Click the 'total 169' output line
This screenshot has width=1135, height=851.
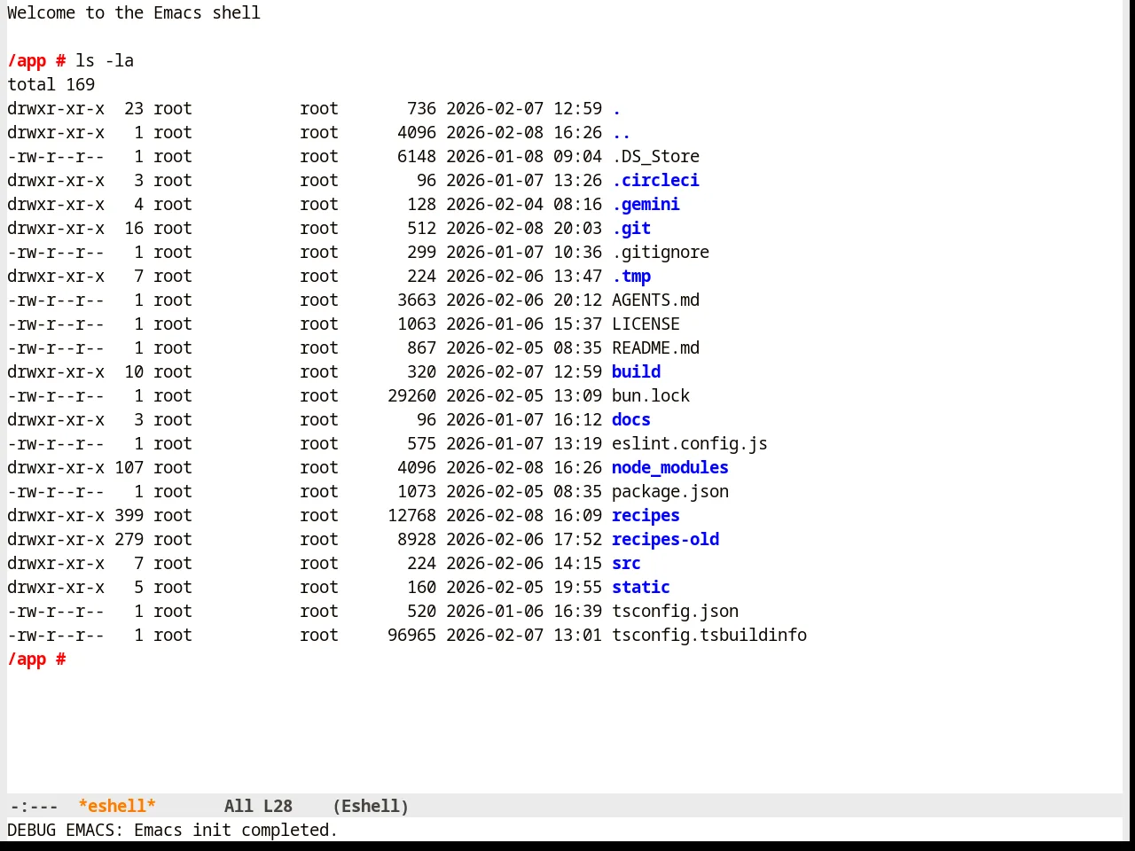click(51, 85)
